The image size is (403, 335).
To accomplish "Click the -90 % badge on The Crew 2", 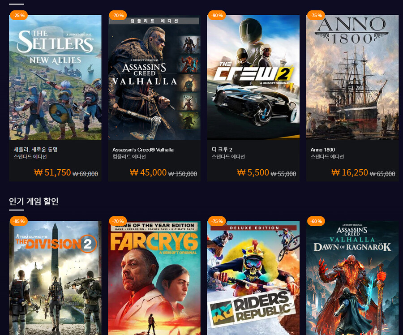I will pyautogui.click(x=217, y=15).
